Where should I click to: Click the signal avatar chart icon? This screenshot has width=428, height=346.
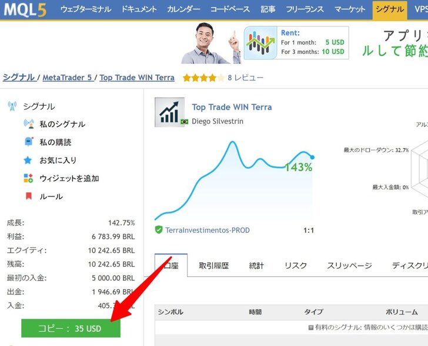(x=169, y=112)
